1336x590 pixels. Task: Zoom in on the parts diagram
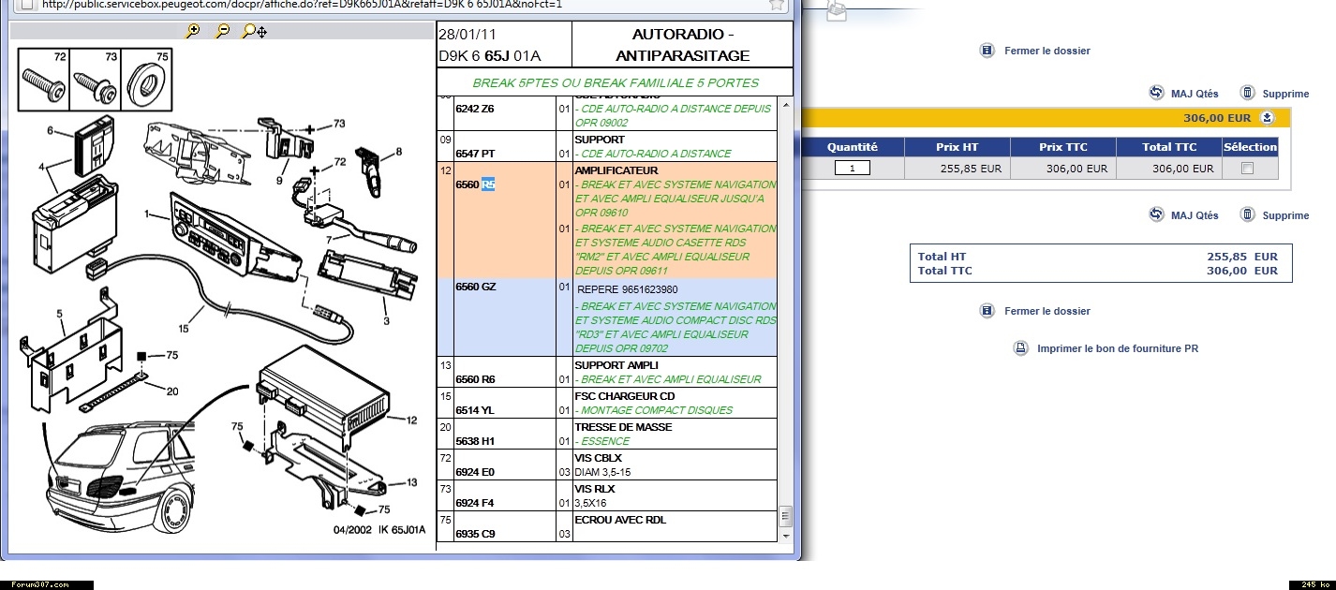coord(193,31)
